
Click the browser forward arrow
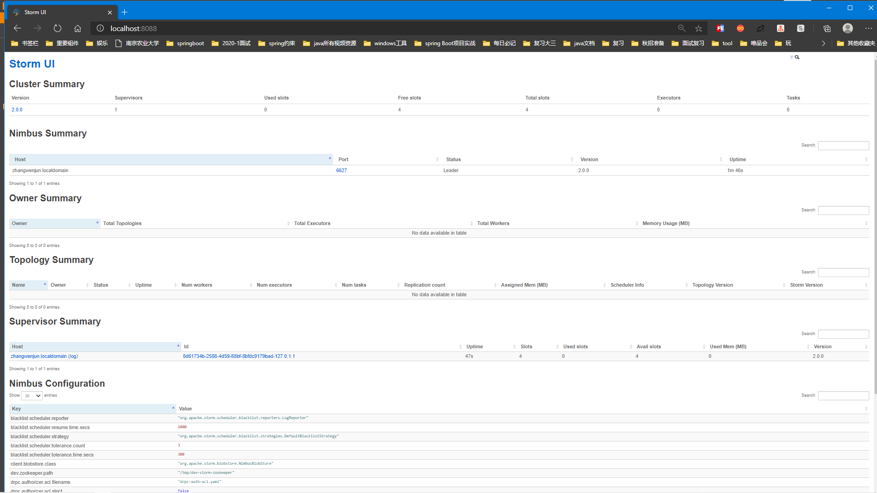(37, 28)
